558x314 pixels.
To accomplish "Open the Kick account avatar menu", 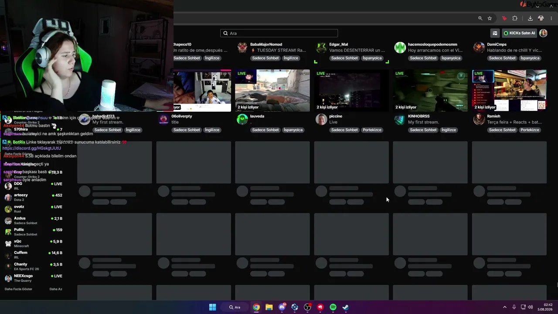I will click(543, 33).
